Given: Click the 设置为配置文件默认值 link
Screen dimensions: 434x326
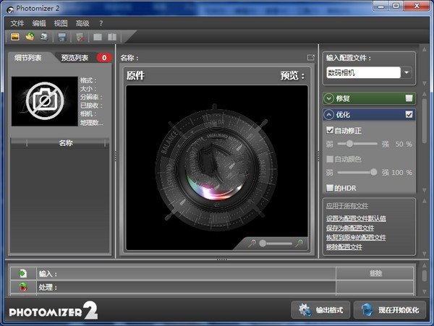Looking at the screenshot, I should [356, 218].
